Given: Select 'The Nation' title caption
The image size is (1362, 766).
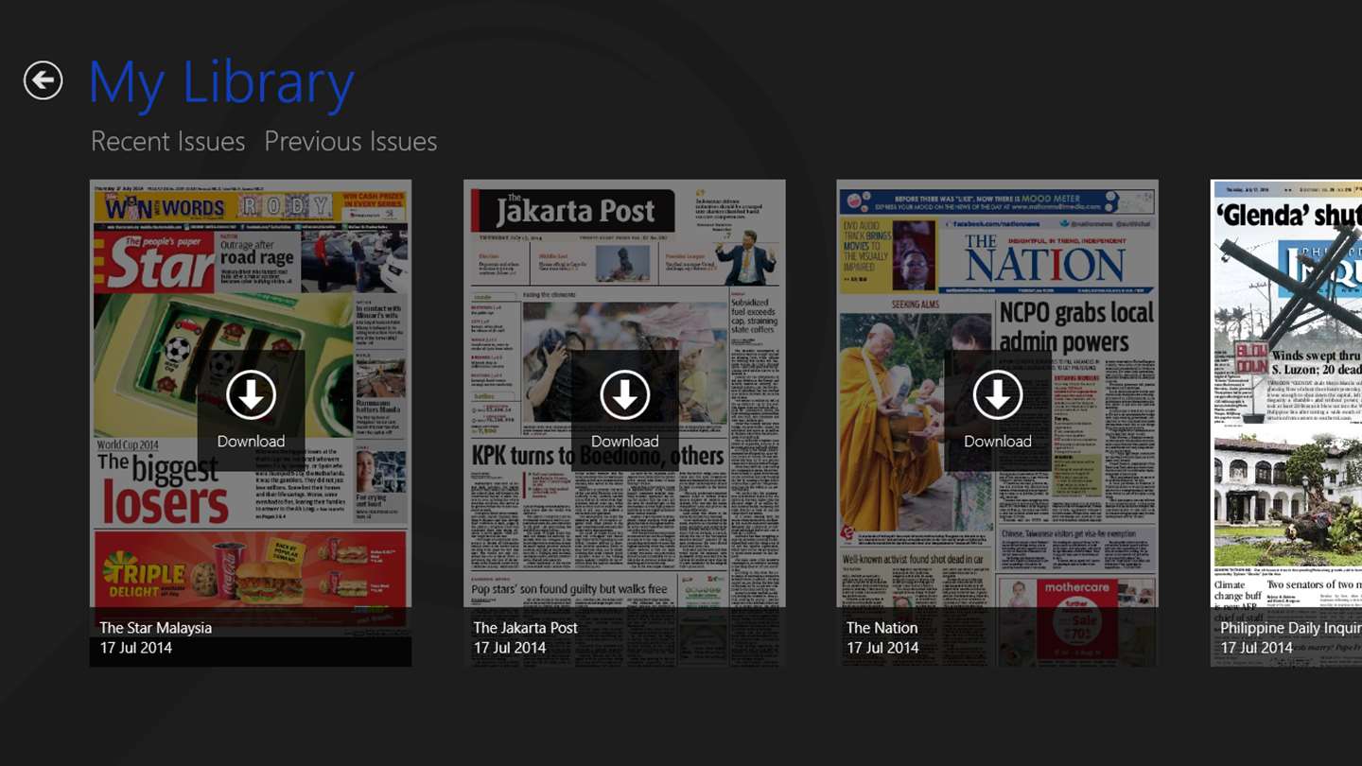Looking at the screenshot, I should (882, 628).
